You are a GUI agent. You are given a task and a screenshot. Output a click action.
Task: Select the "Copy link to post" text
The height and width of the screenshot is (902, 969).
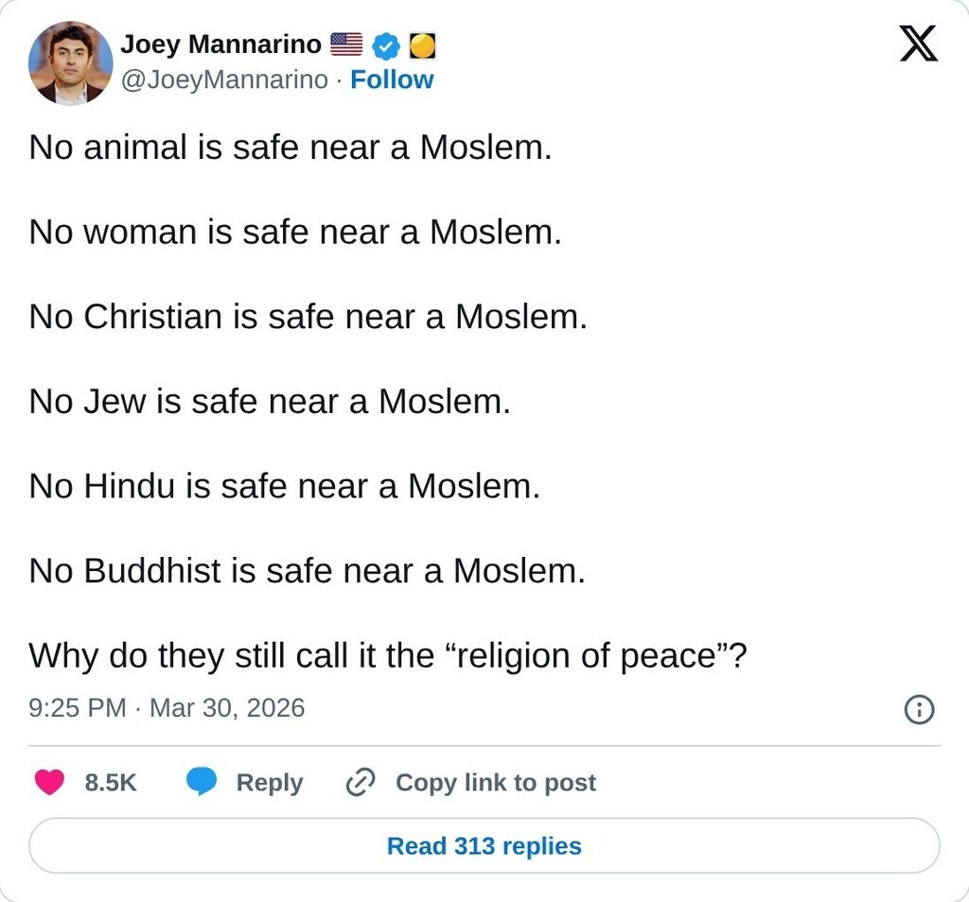pos(496,783)
